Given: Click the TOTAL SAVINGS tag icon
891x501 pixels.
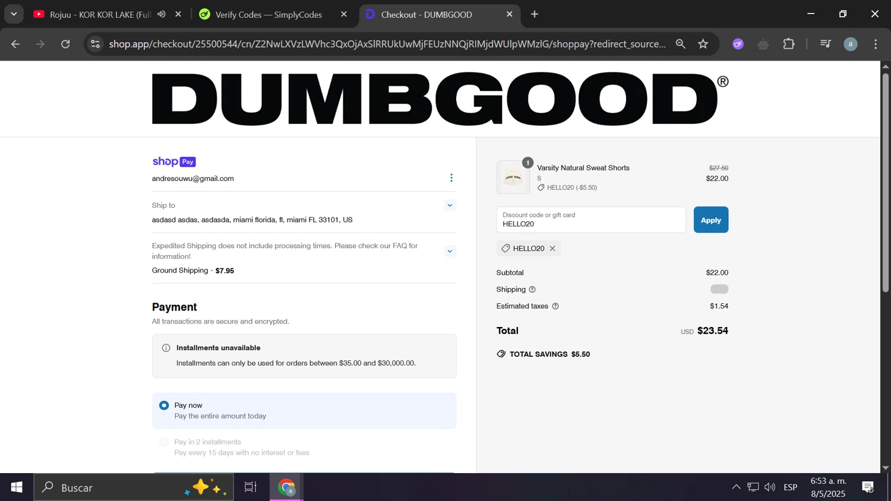Looking at the screenshot, I should (x=501, y=354).
